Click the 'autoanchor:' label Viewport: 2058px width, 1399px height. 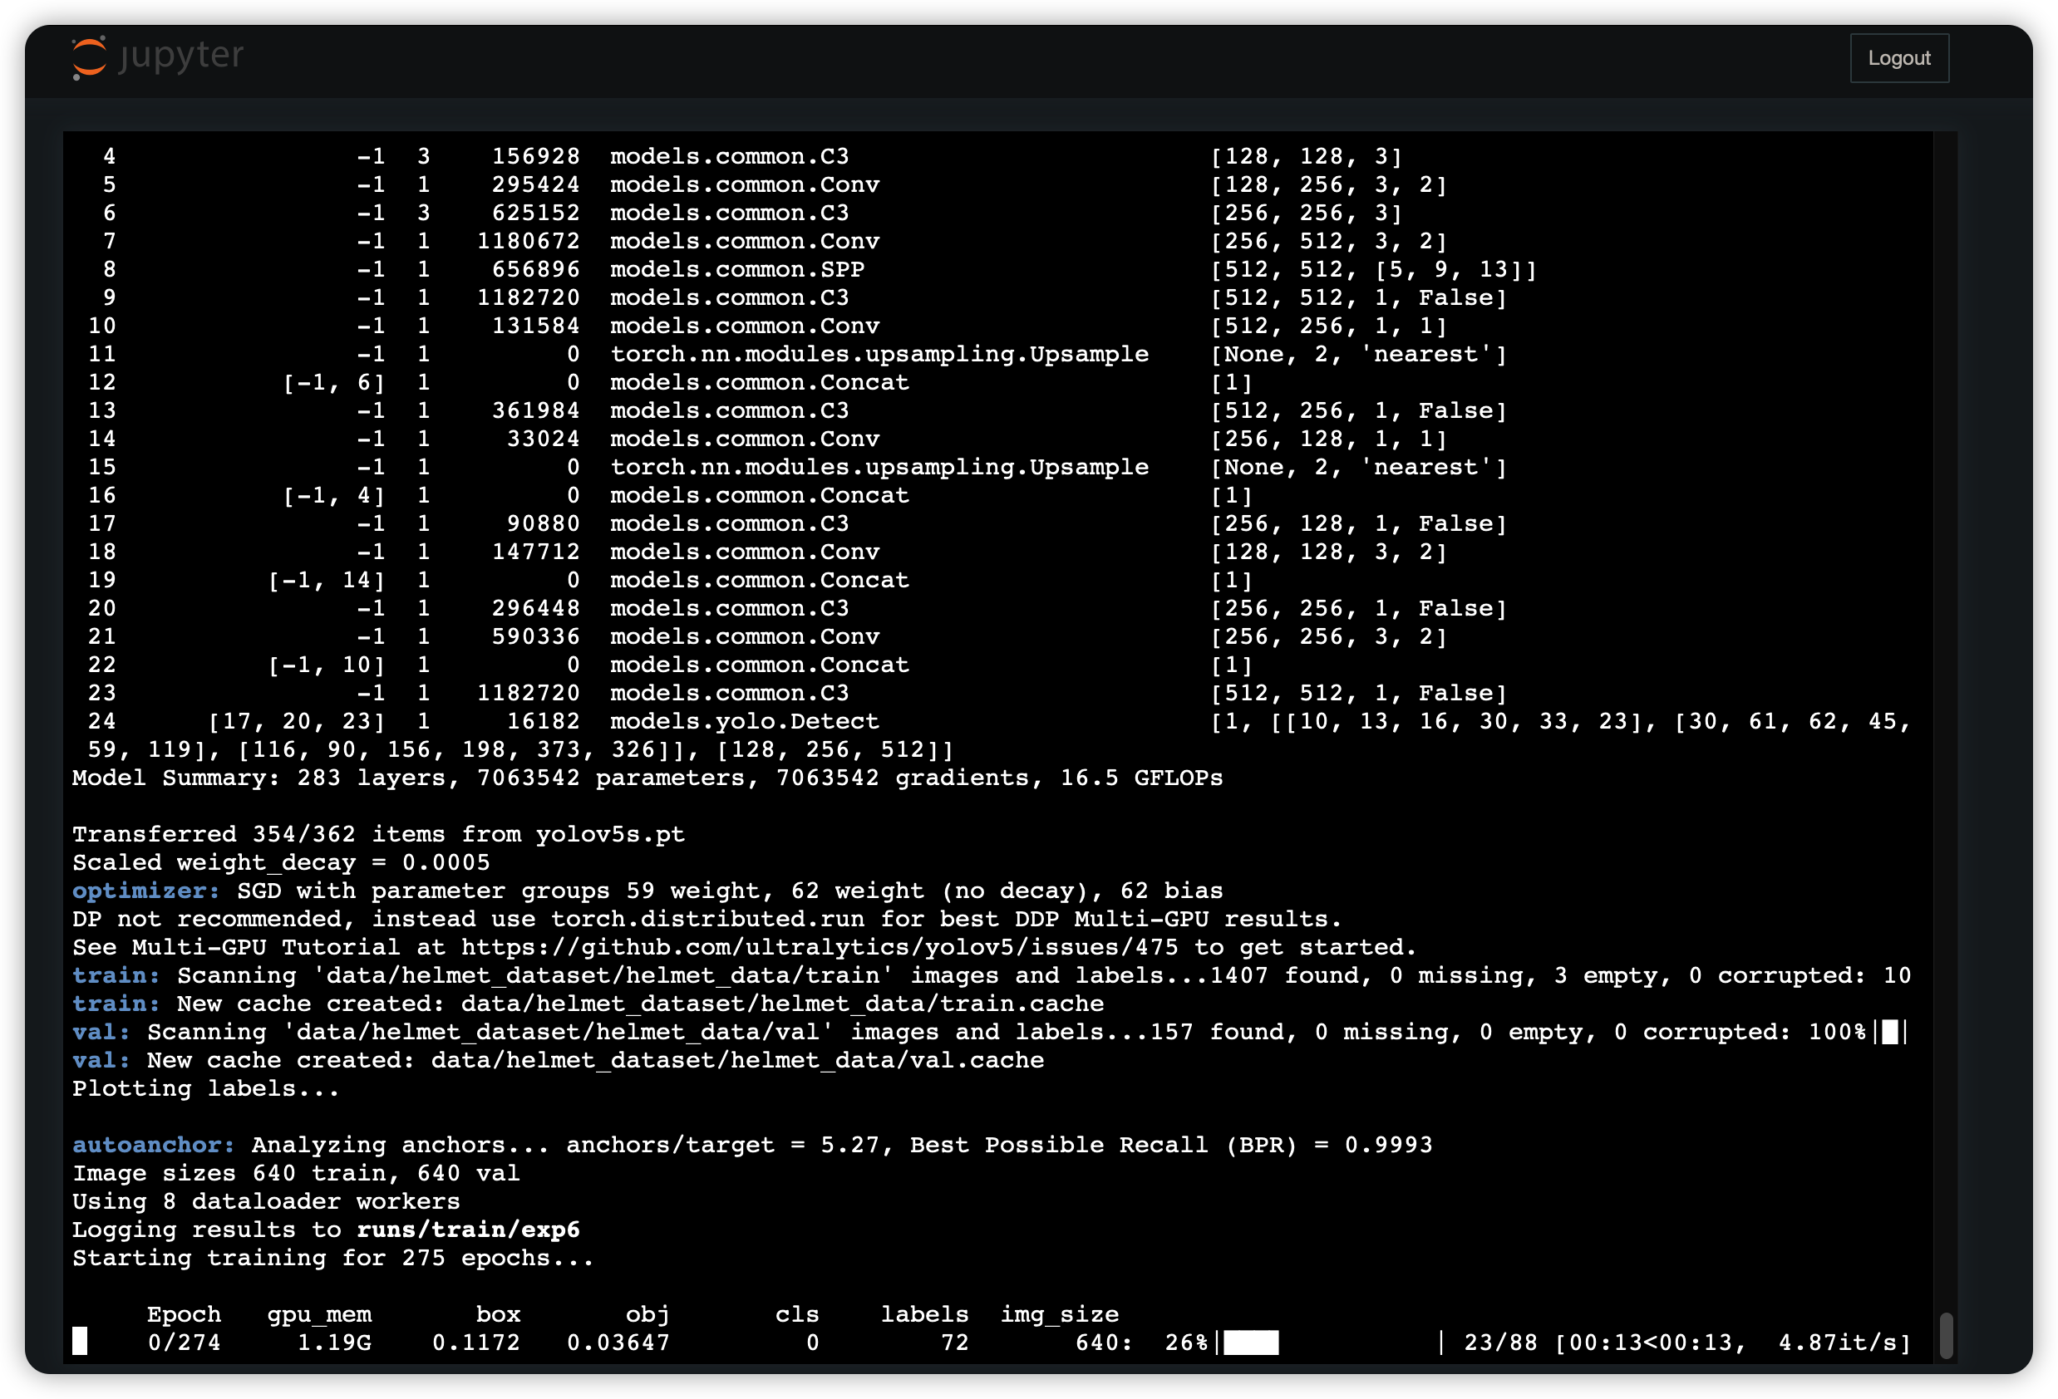pos(153,1144)
